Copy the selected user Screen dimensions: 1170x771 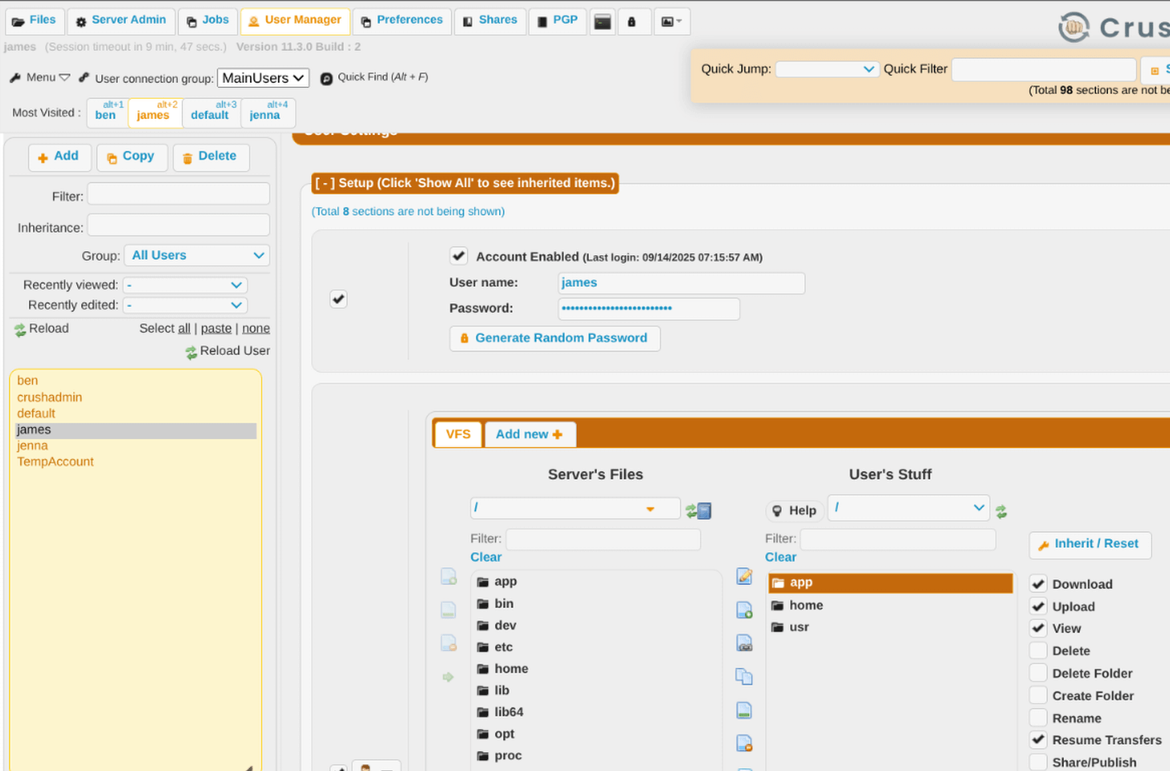131,157
